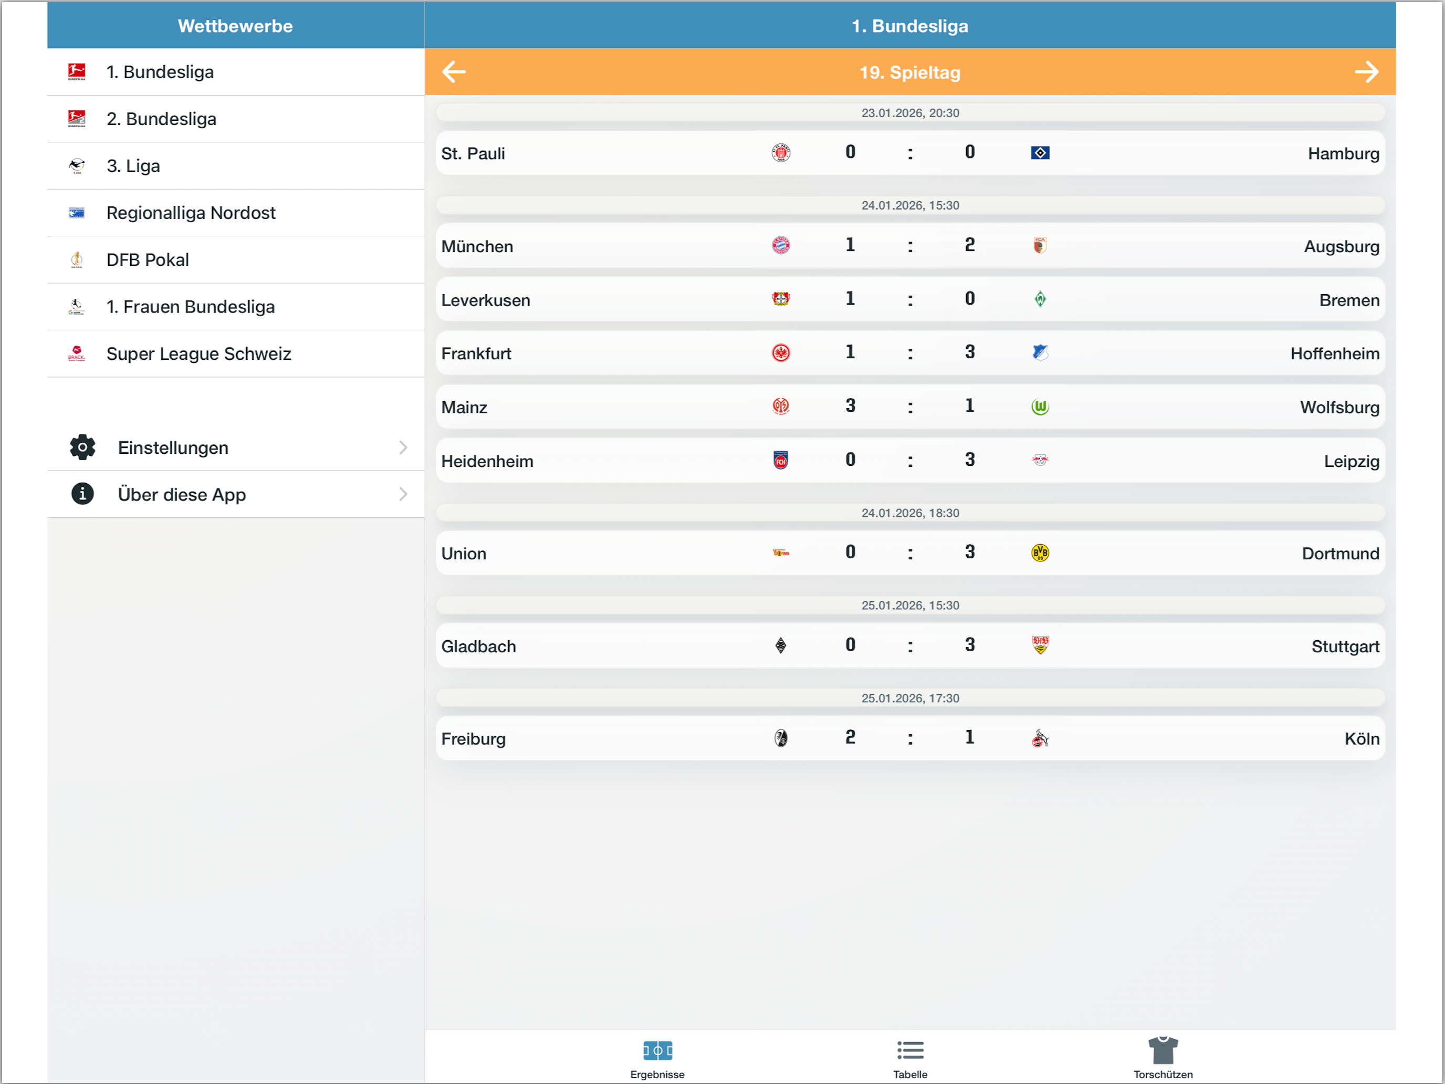Click the Dortmund team name
The image size is (1445, 1084).
coord(1341,554)
